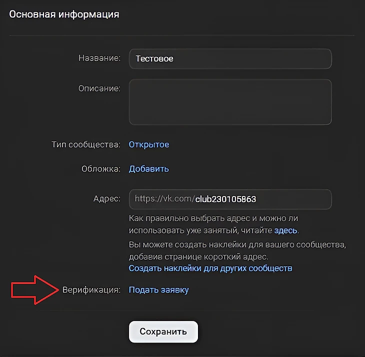Click the Основная информация heading
Image resolution: width=365 pixels, height=357 pixels.
pos(64,13)
